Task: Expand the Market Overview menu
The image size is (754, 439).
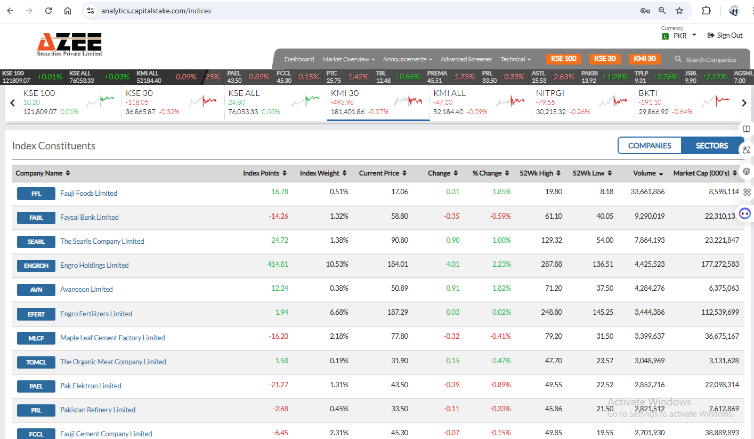Action: coord(348,59)
